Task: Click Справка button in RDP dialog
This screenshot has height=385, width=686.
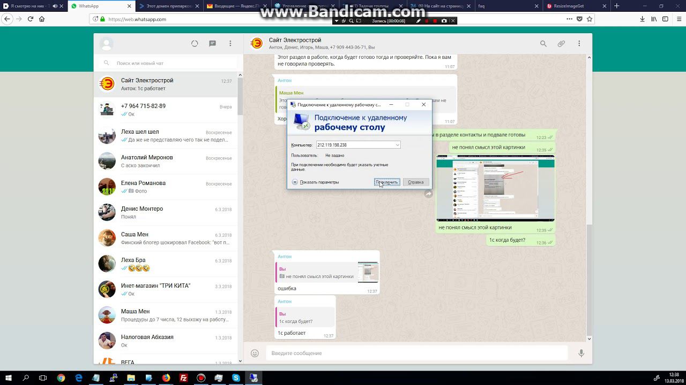Action: pos(416,182)
